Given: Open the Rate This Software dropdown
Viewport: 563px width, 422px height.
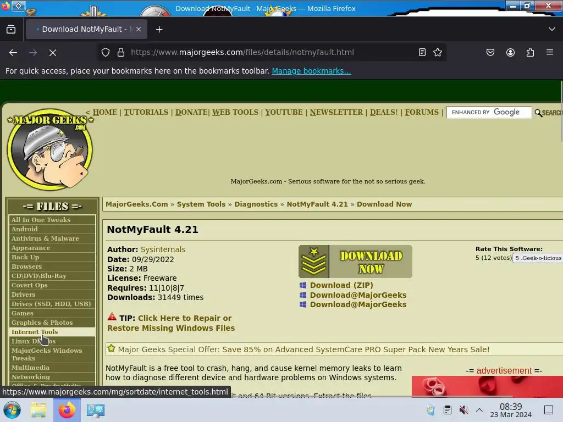Looking at the screenshot, I should click(538, 258).
